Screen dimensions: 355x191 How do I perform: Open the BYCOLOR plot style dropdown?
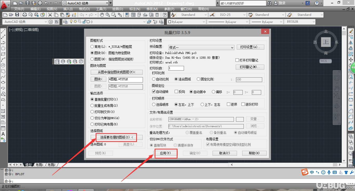click(x=300, y=22)
